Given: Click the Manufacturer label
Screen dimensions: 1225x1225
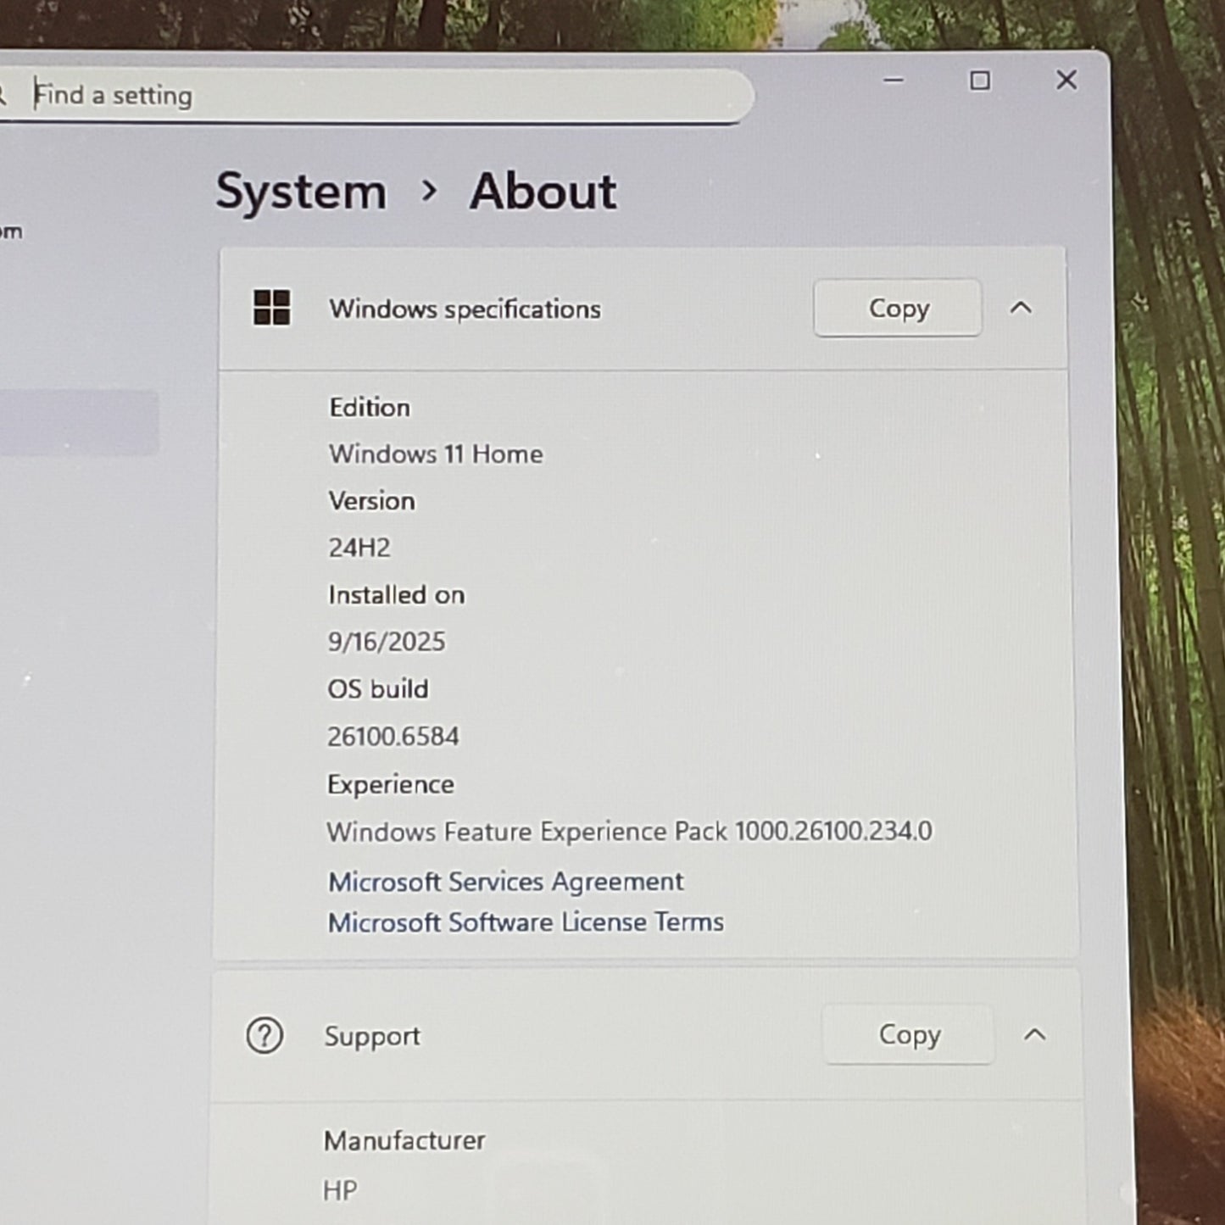Looking at the screenshot, I should 404,1141.
